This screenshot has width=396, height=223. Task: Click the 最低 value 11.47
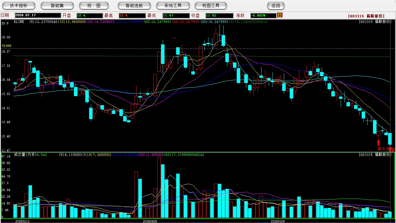(x=176, y=15)
